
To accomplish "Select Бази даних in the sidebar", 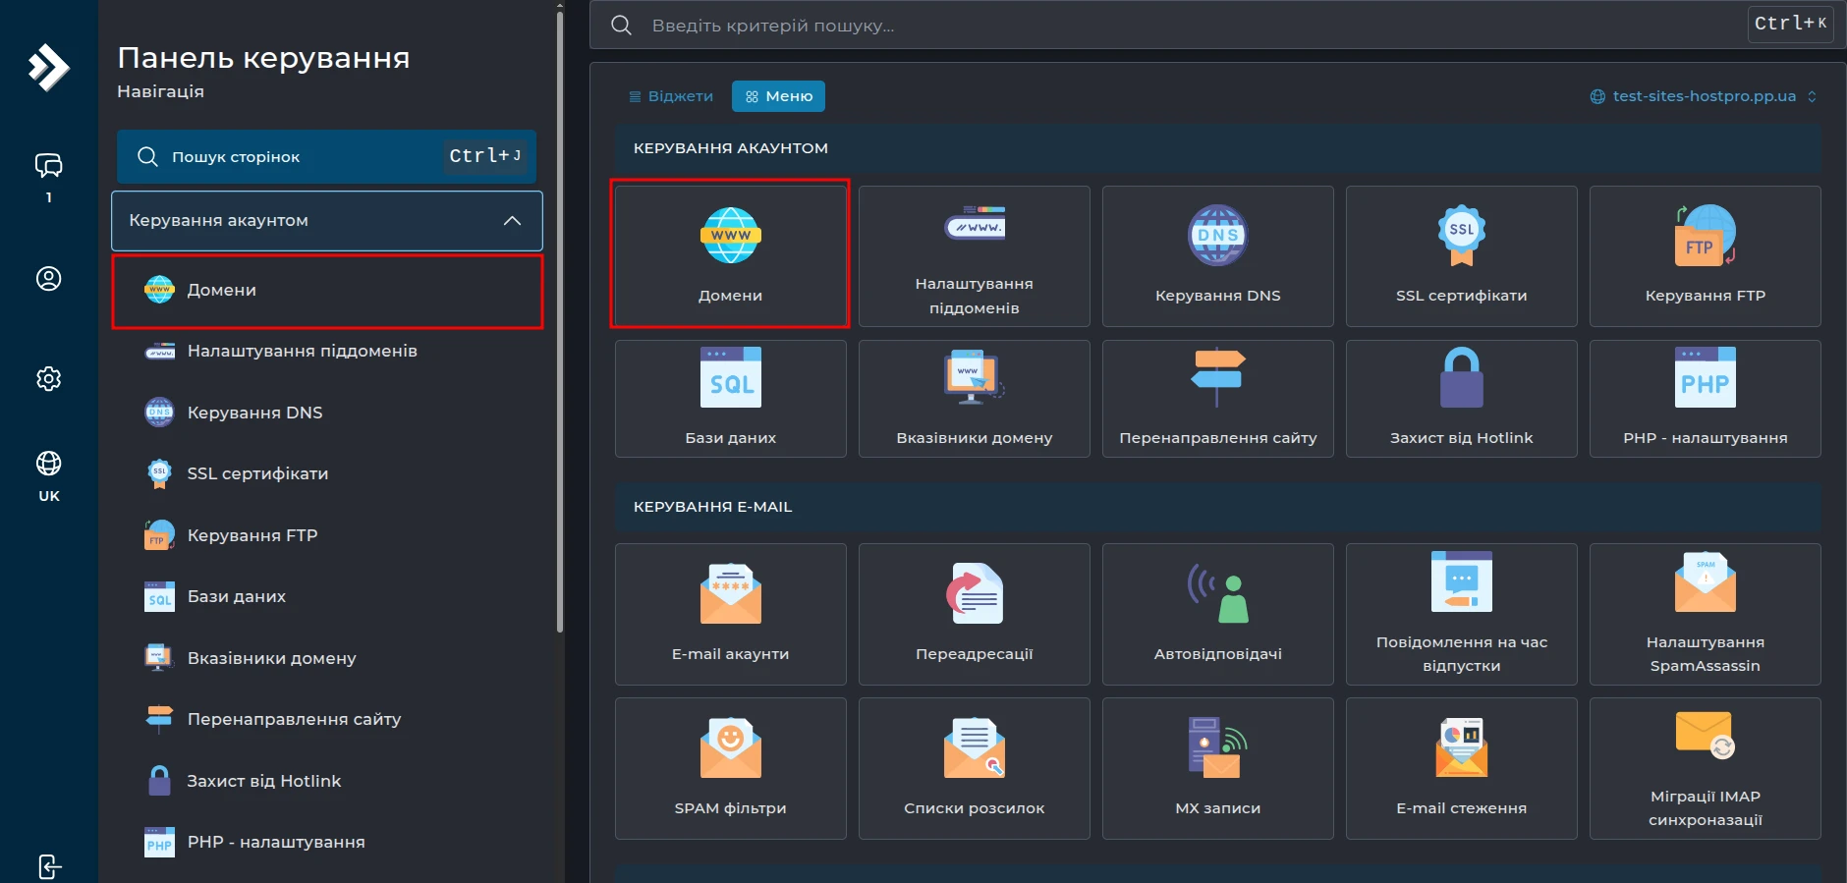I will [x=327, y=596].
